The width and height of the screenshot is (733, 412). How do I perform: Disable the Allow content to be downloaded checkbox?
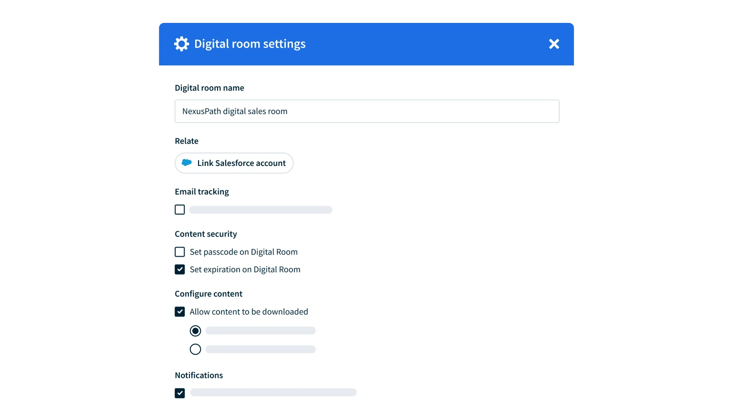pyautogui.click(x=180, y=312)
